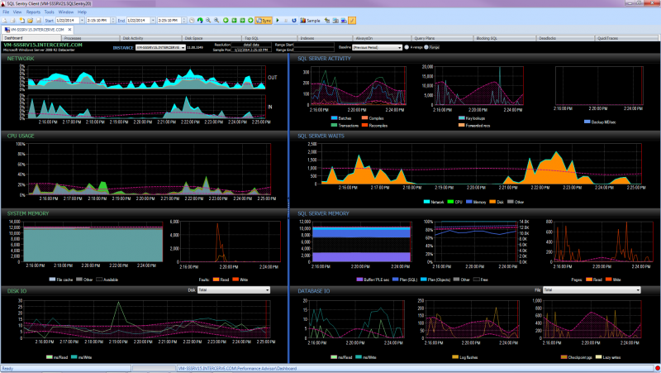Click the zoom in magnifier icon
Viewport: 661px width, 373px height.
pos(207,18)
